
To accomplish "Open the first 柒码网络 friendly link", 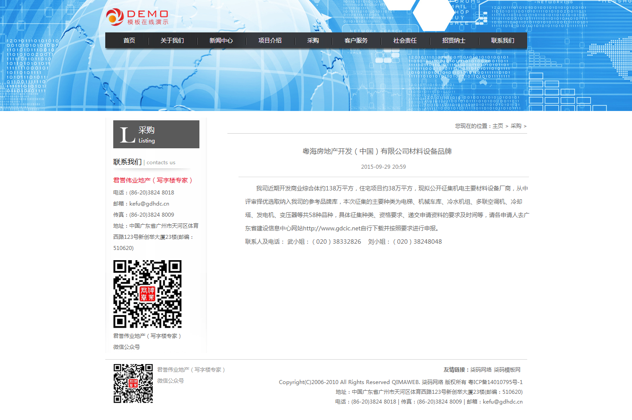I will click(481, 370).
